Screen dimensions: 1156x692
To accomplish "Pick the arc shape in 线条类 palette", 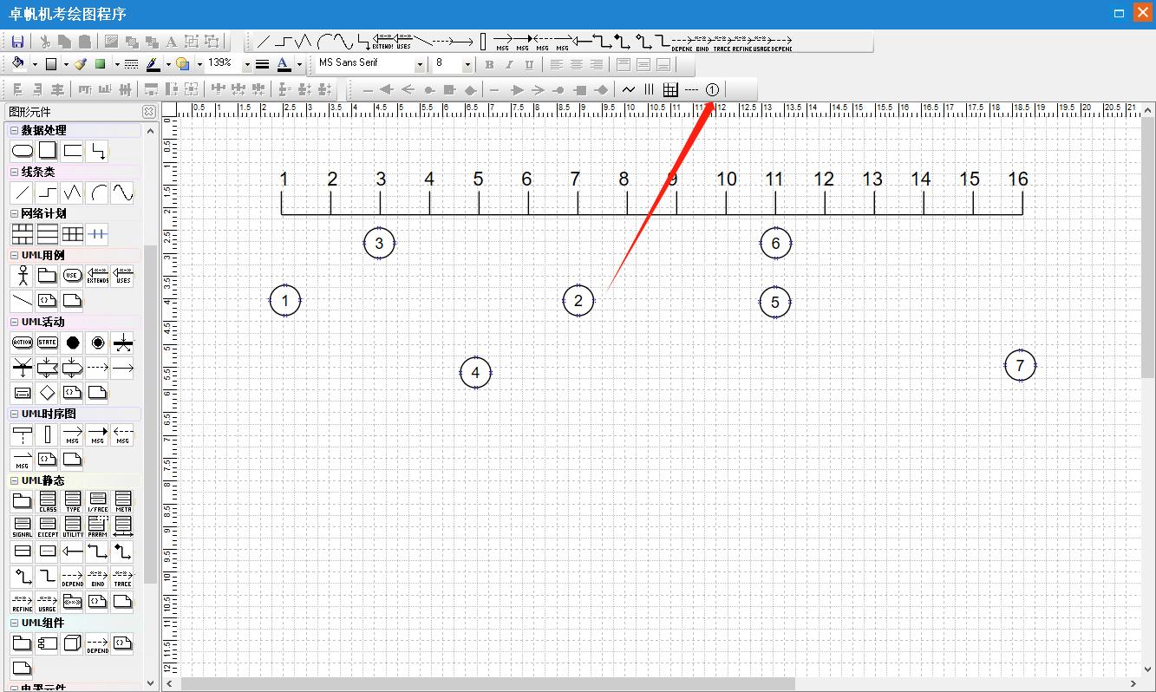I will (98, 193).
